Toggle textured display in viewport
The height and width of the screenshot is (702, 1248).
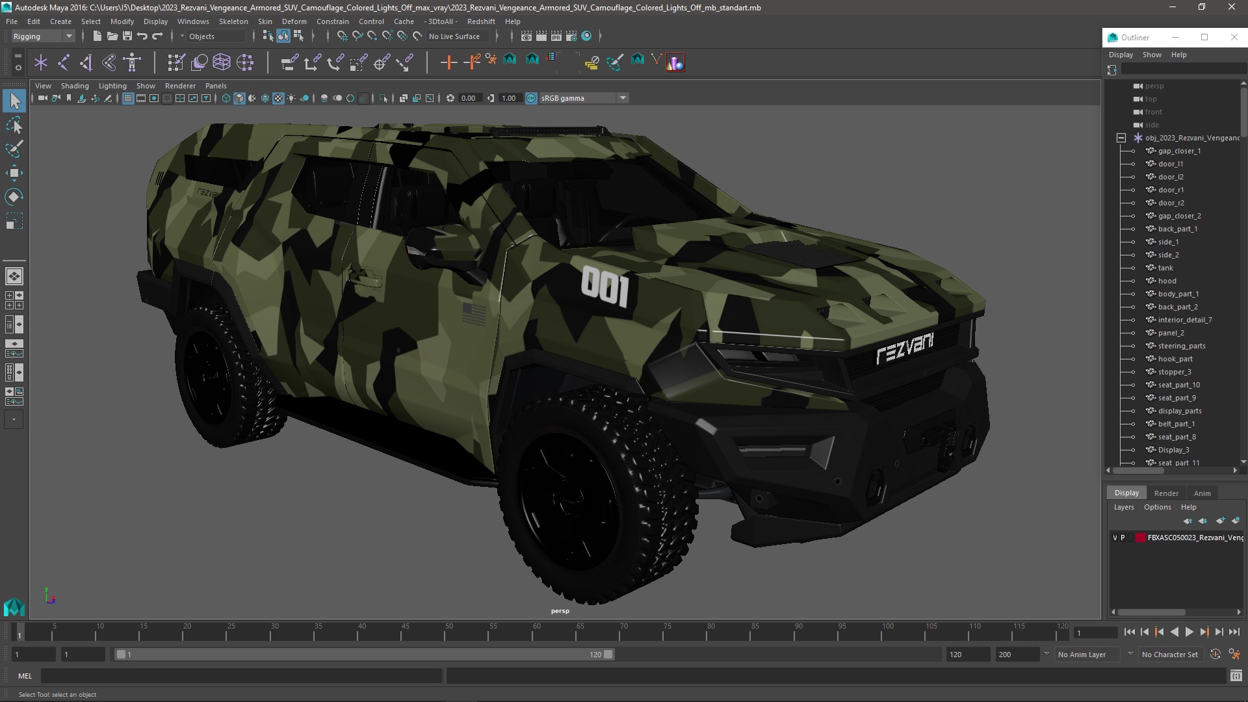pos(278,98)
